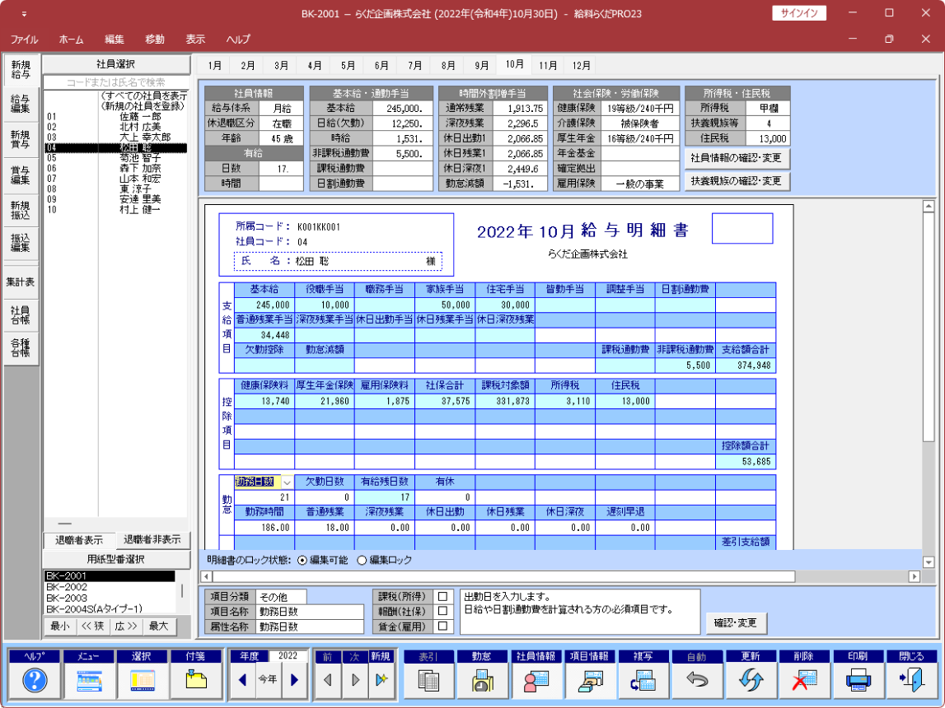The height and width of the screenshot is (708, 945).
Task: Select 編集ロック radio button
Action: [x=362, y=561]
